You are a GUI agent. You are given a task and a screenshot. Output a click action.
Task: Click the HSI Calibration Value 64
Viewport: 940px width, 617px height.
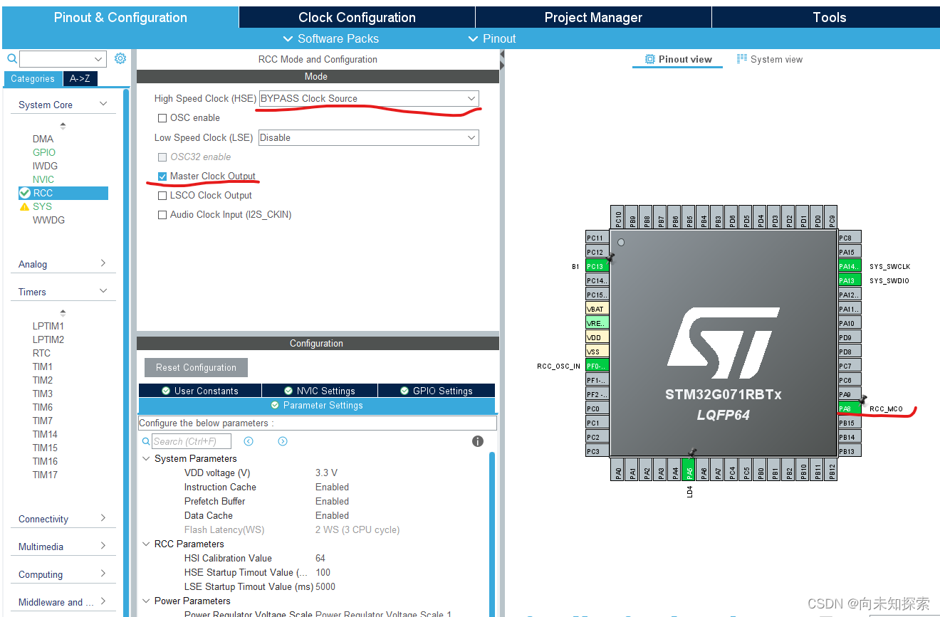pyautogui.click(x=320, y=559)
